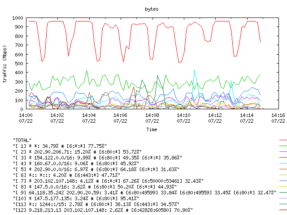Click the 0 y-axis tick label

pos(22,109)
